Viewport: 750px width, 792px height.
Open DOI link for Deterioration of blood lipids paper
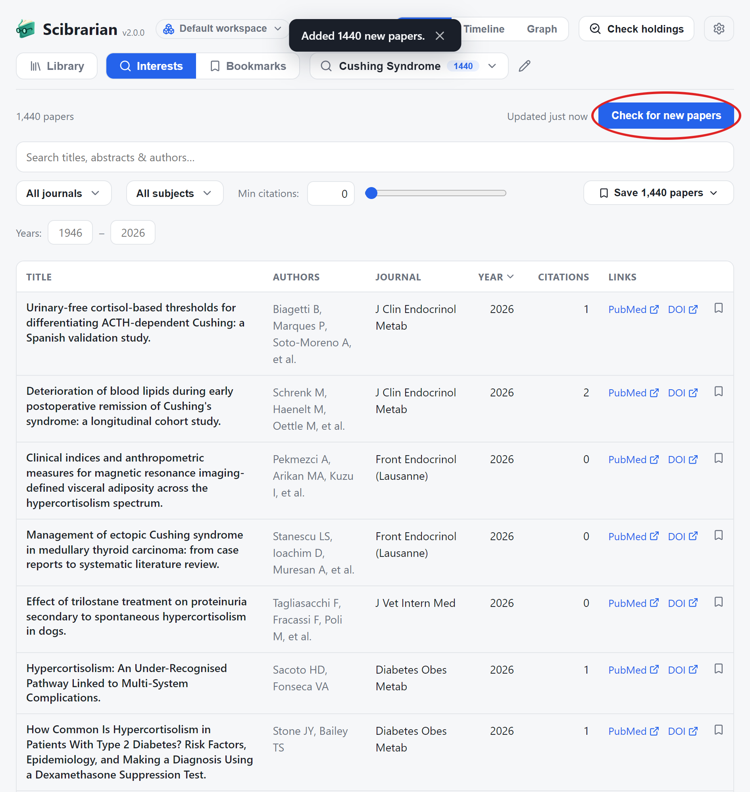pyautogui.click(x=683, y=392)
